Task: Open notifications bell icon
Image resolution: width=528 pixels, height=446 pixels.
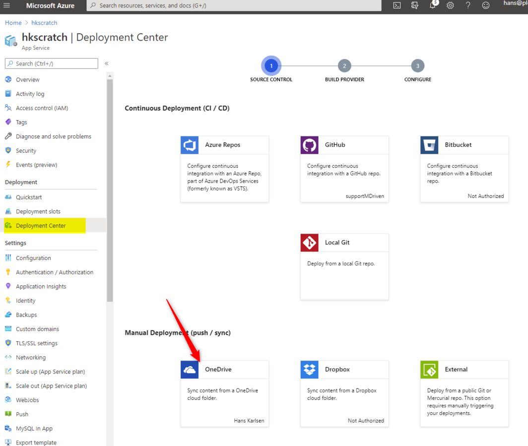Action: click(433, 5)
